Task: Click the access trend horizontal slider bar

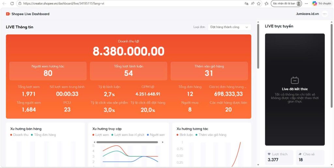Action: [x=127, y=142]
